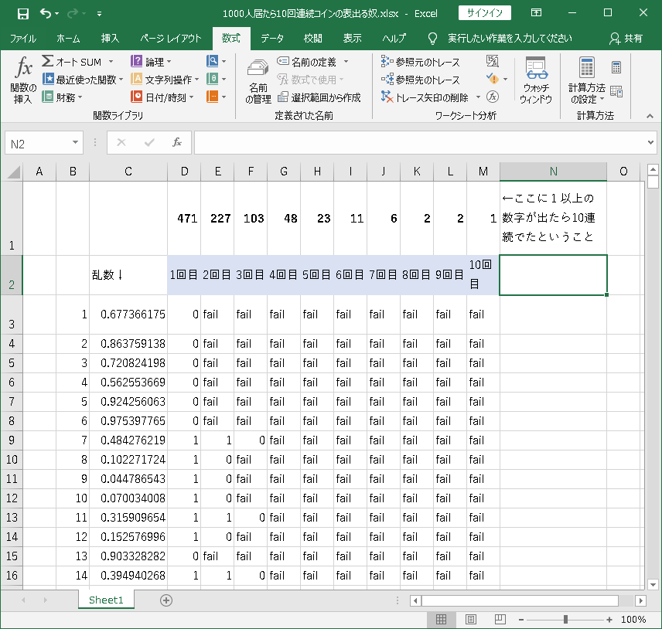Image resolution: width=662 pixels, height=629 pixels.
Task: Open the Name Box dropdown arrow
Action: (x=75, y=143)
